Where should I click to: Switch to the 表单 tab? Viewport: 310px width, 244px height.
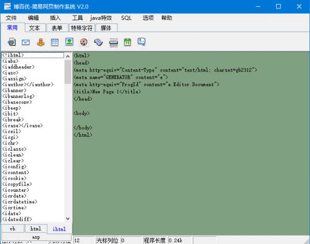point(57,28)
